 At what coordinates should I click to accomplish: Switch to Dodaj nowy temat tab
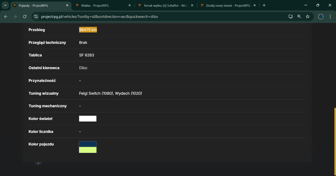point(228,6)
